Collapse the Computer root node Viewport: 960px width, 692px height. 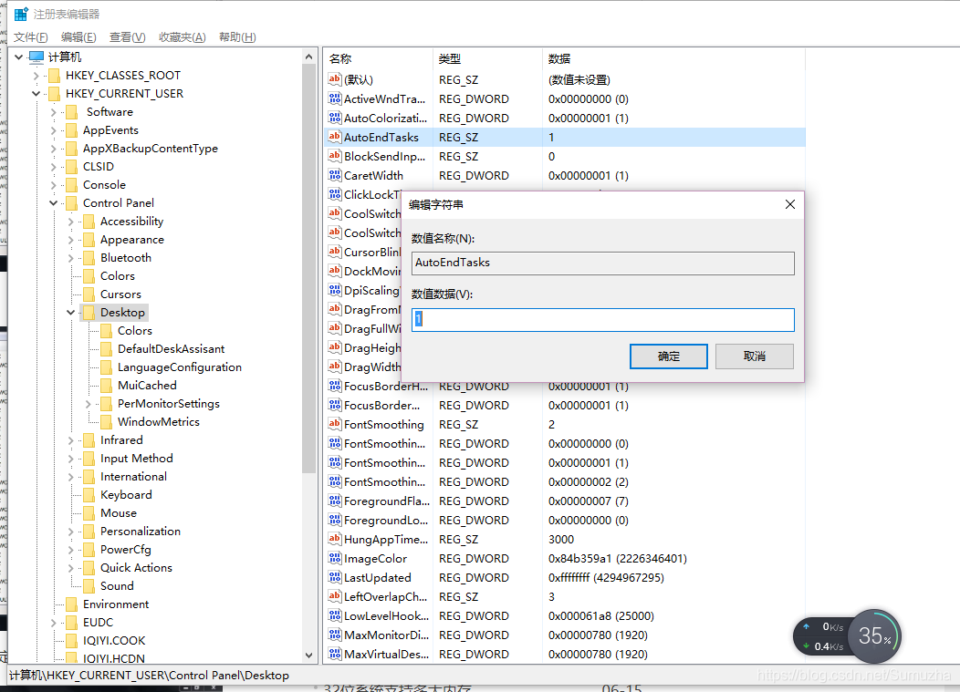19,57
